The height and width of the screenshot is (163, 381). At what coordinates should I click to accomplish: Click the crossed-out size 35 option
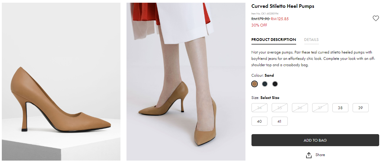click(x=280, y=108)
